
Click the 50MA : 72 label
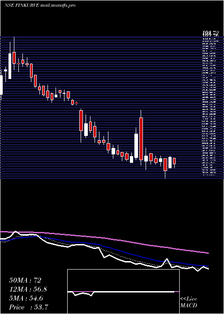click(25, 280)
